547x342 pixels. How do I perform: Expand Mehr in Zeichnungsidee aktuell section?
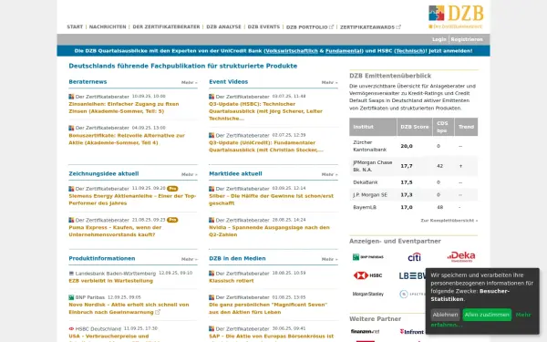coord(189,174)
